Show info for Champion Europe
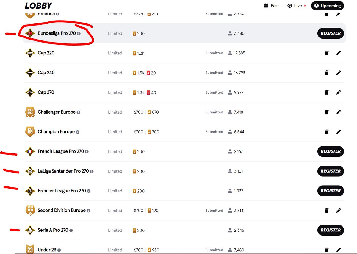Viewport: 357px width, 254px height. point(78,132)
